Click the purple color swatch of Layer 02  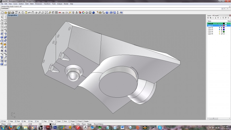223,28
